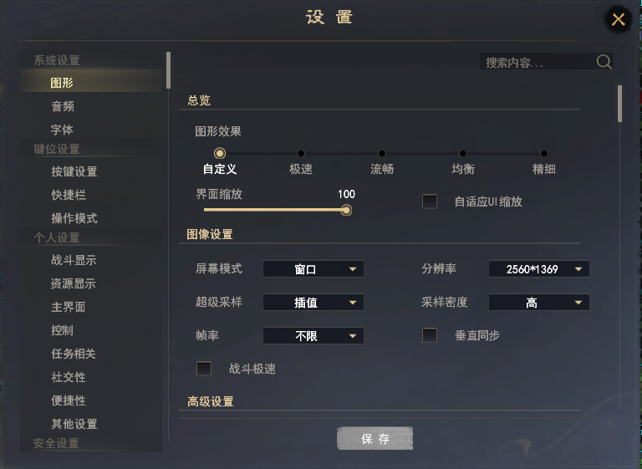Viewport: 642px width, 469px height.
Task: Expand the 采样密度 dropdown
Action: click(x=539, y=303)
